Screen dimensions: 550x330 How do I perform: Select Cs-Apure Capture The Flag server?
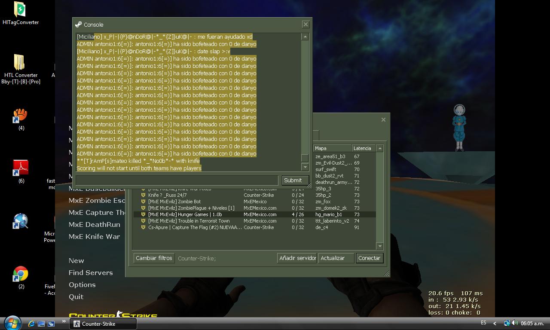(254, 227)
